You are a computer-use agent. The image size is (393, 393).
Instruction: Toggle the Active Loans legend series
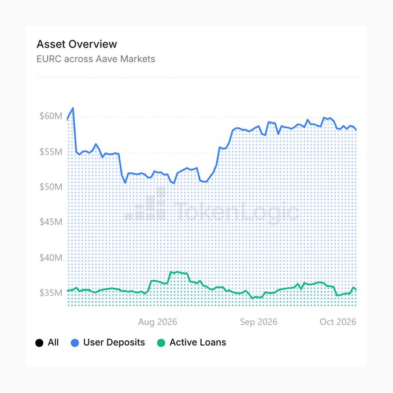point(192,342)
